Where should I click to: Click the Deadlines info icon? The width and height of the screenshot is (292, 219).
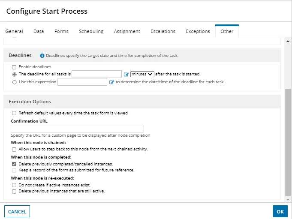tap(42, 56)
